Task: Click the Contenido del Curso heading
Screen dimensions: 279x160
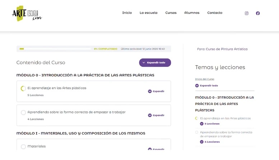Action: [x=41, y=62]
